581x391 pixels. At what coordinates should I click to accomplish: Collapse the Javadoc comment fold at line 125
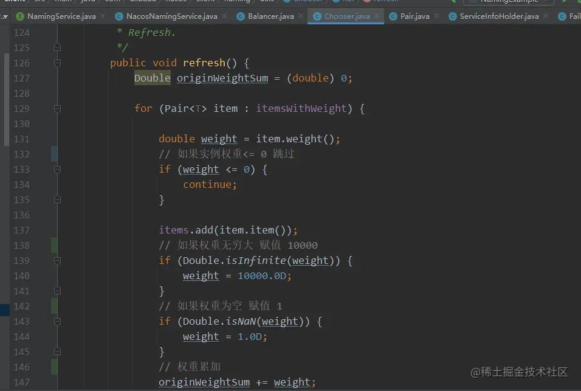click(57, 47)
